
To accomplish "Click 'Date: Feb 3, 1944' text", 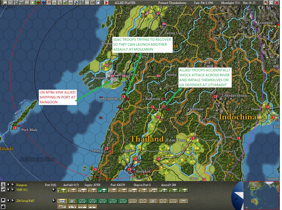I will (x=203, y=3).
